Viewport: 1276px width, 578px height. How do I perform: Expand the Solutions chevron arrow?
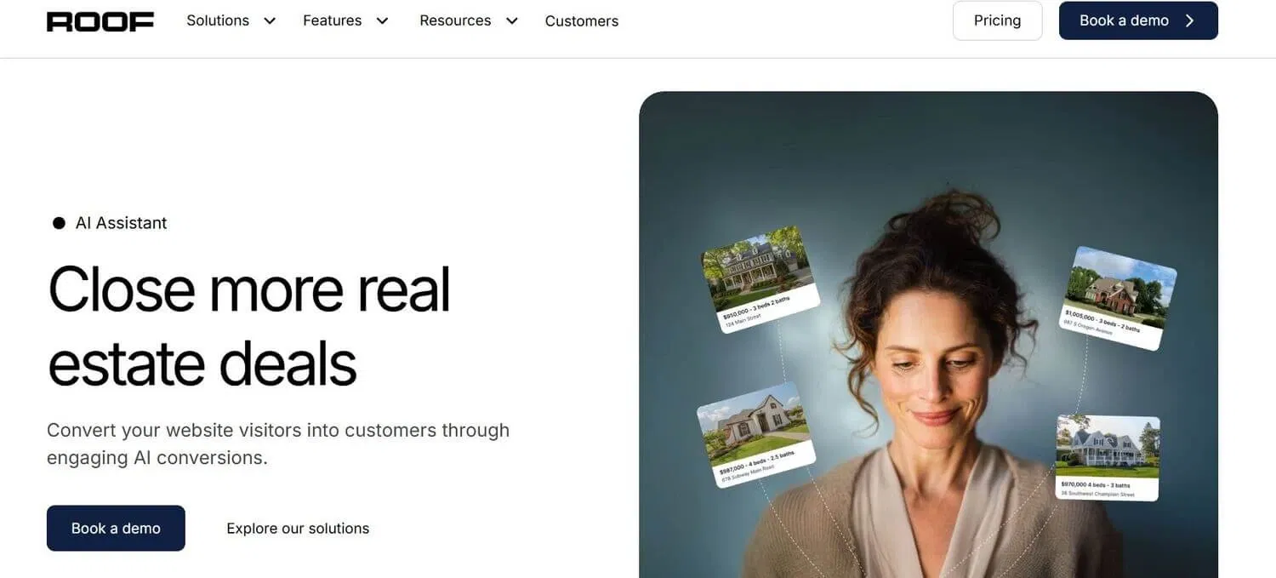point(270,21)
